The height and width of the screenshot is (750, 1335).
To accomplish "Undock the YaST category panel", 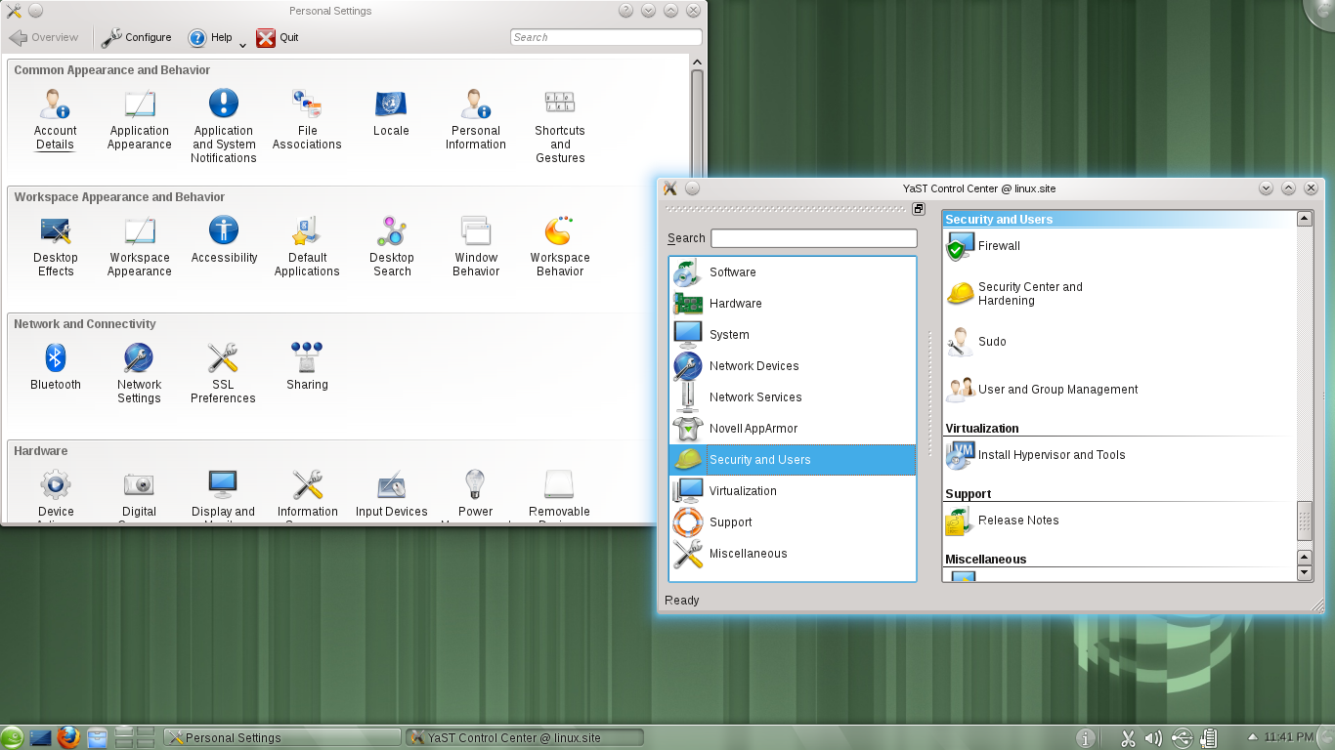I will [919, 209].
